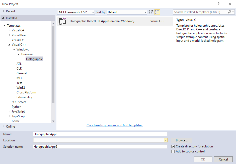Expand the Visual Basic node
The image size is (236, 164).
point(9,35)
